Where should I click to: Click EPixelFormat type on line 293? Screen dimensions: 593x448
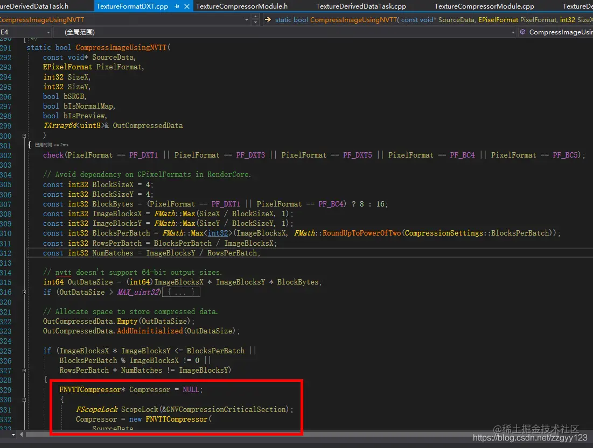(x=67, y=67)
